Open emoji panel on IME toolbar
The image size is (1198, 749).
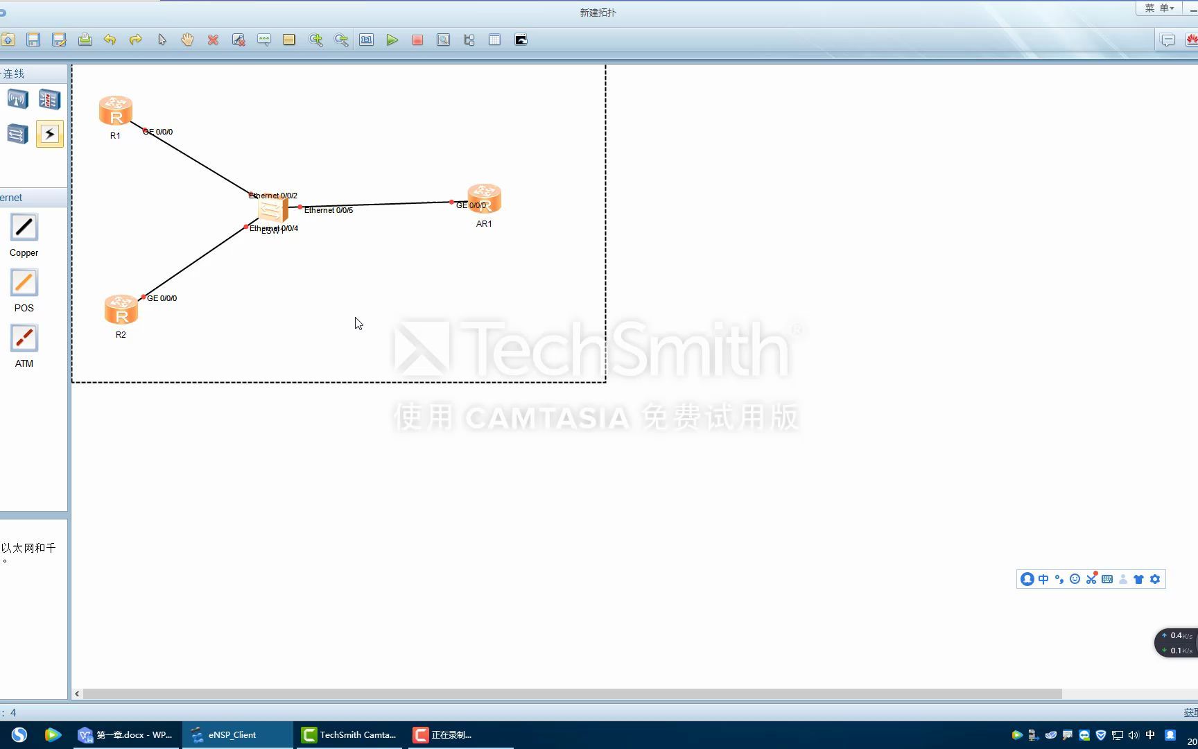(1075, 579)
